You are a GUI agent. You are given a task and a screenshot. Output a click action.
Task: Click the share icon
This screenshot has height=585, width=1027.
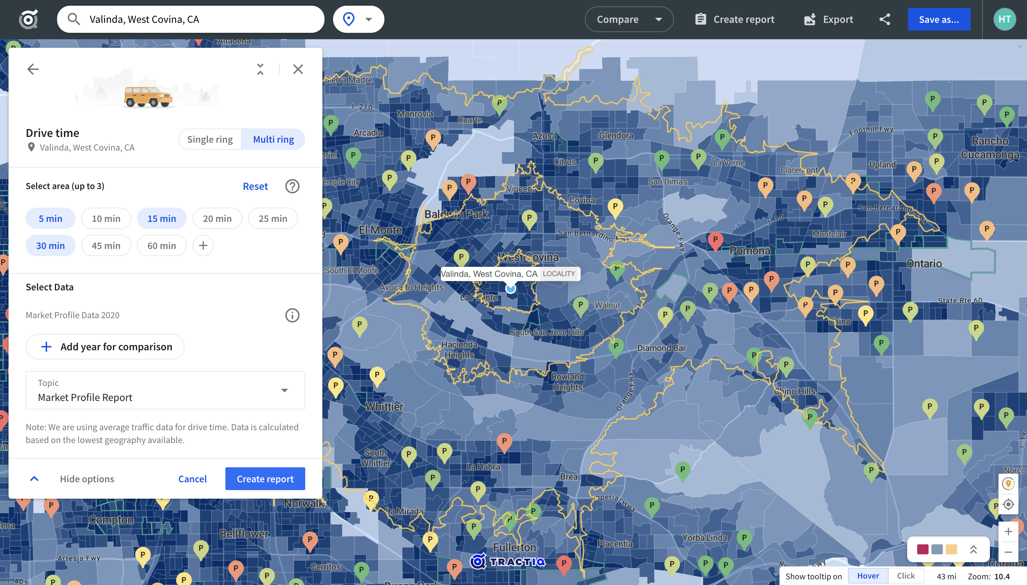coord(884,19)
